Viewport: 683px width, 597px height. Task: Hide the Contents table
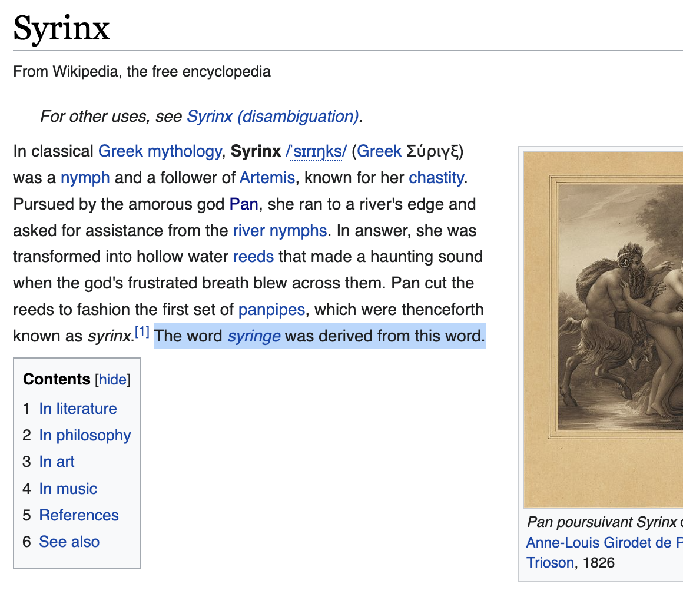[112, 380]
